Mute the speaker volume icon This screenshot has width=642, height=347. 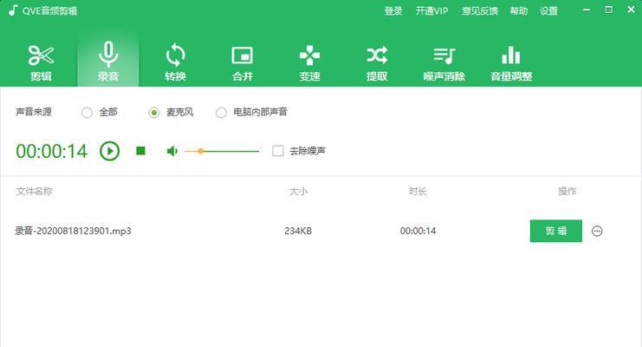172,151
